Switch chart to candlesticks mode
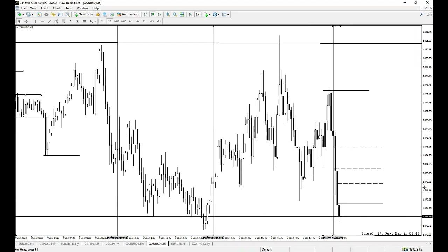 pyautogui.click(x=153, y=14)
